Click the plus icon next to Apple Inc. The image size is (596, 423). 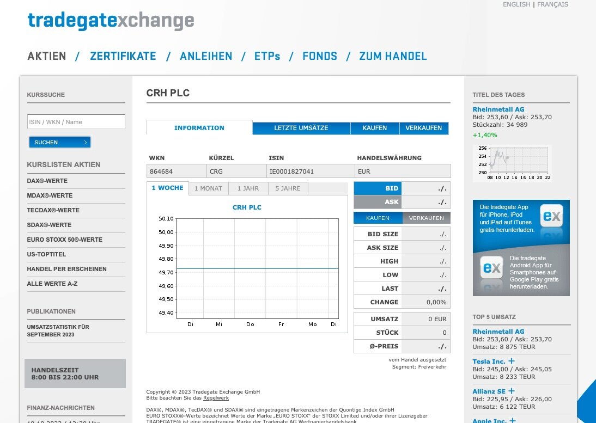click(x=513, y=420)
